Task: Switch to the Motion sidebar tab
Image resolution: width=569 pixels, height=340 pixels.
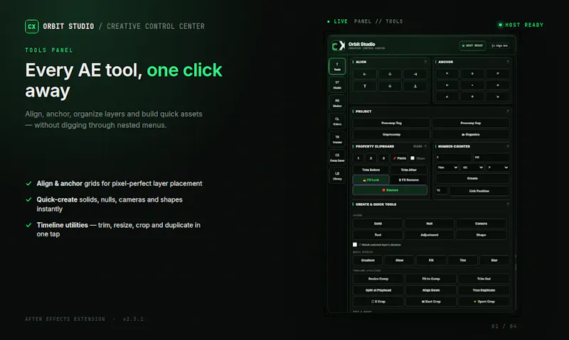Action: click(x=337, y=103)
